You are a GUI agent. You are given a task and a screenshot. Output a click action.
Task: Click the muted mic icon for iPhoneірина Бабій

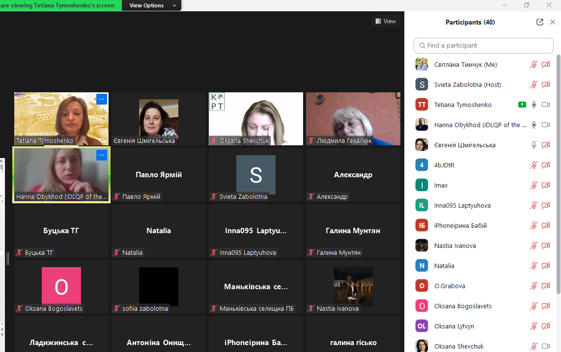point(534,226)
